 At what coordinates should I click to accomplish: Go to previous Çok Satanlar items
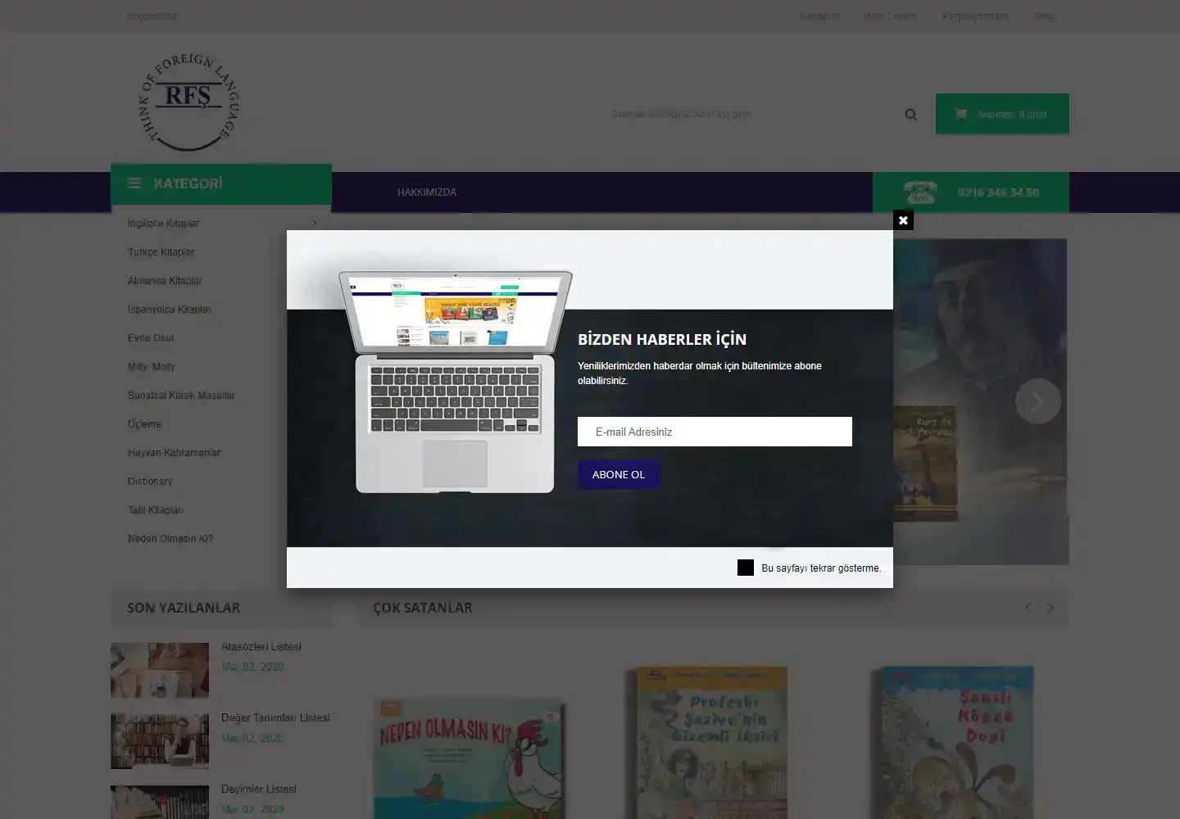pos(1028,608)
